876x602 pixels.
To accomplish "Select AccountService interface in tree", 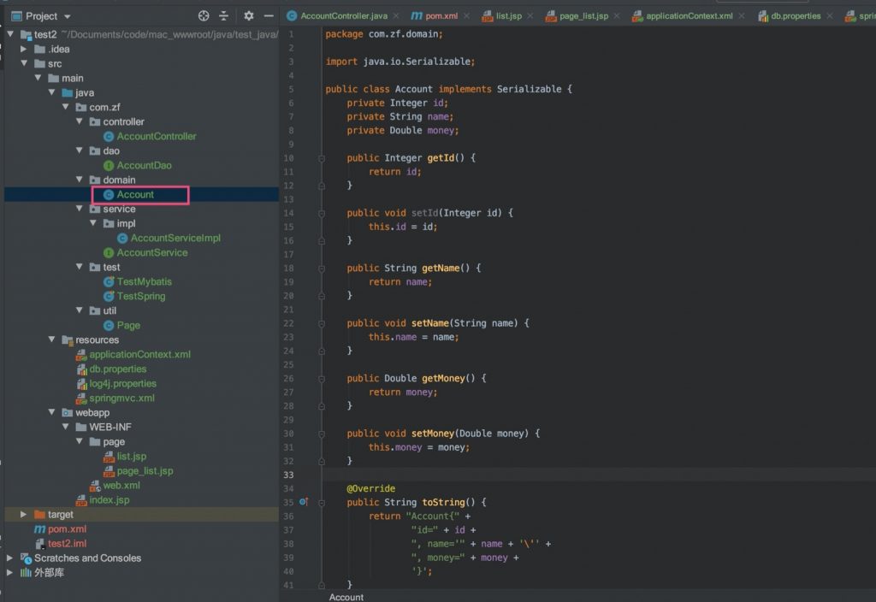I will (152, 252).
